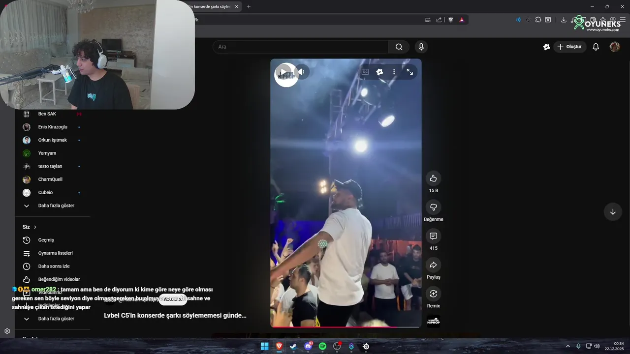Open the Hunter HipHop sound thumbnail
This screenshot has height=354, width=630.
click(433, 321)
